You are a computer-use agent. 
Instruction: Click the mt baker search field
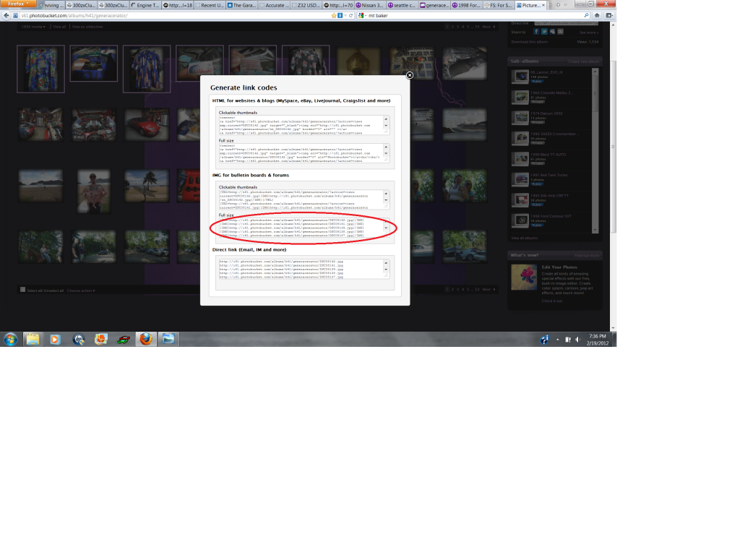pos(474,16)
